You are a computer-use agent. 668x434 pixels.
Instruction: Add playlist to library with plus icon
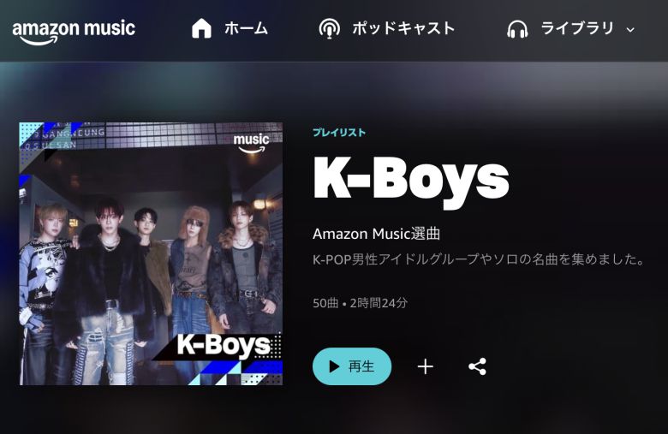[x=425, y=366]
